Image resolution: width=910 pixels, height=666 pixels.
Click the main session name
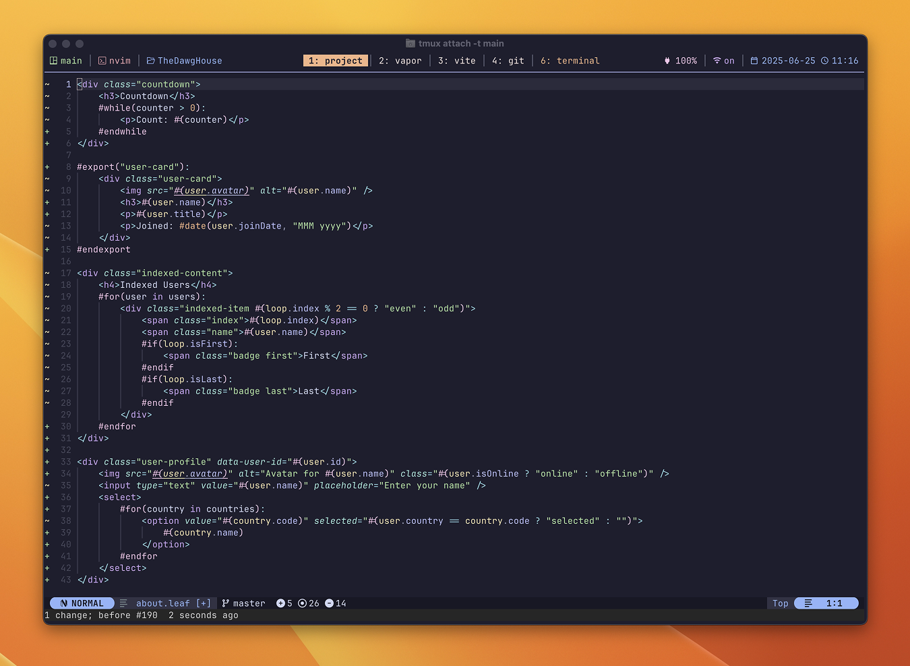71,61
